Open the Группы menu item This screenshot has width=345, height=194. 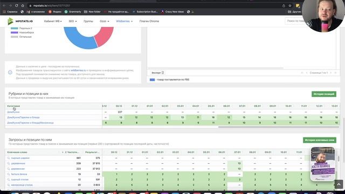[x=88, y=21]
